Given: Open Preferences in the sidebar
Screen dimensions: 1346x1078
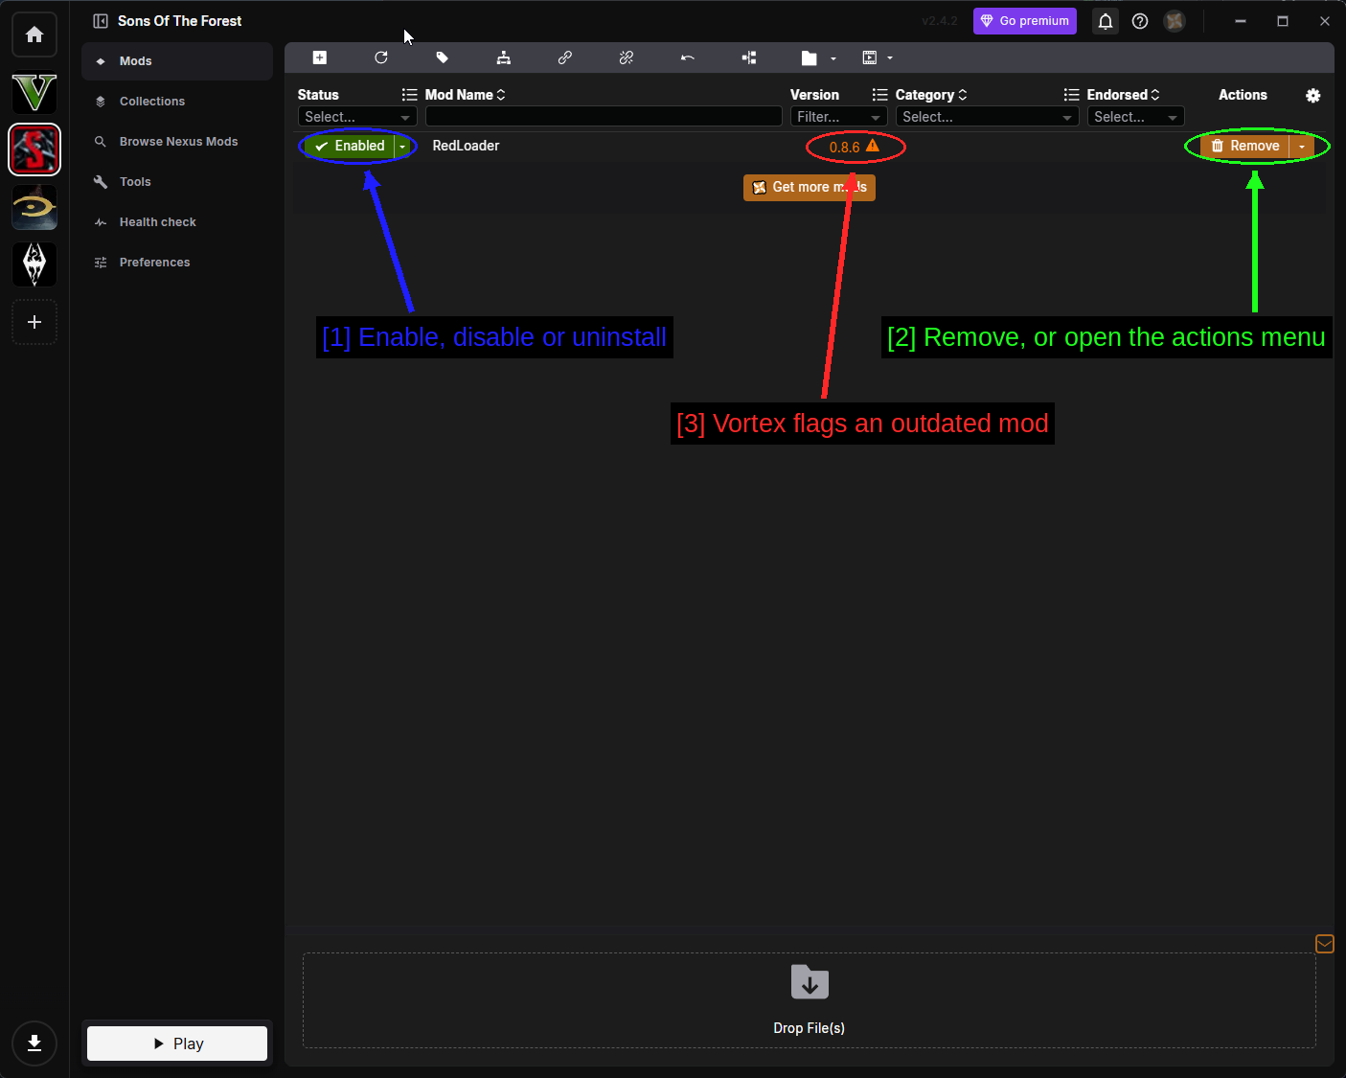Looking at the screenshot, I should 177,263.
